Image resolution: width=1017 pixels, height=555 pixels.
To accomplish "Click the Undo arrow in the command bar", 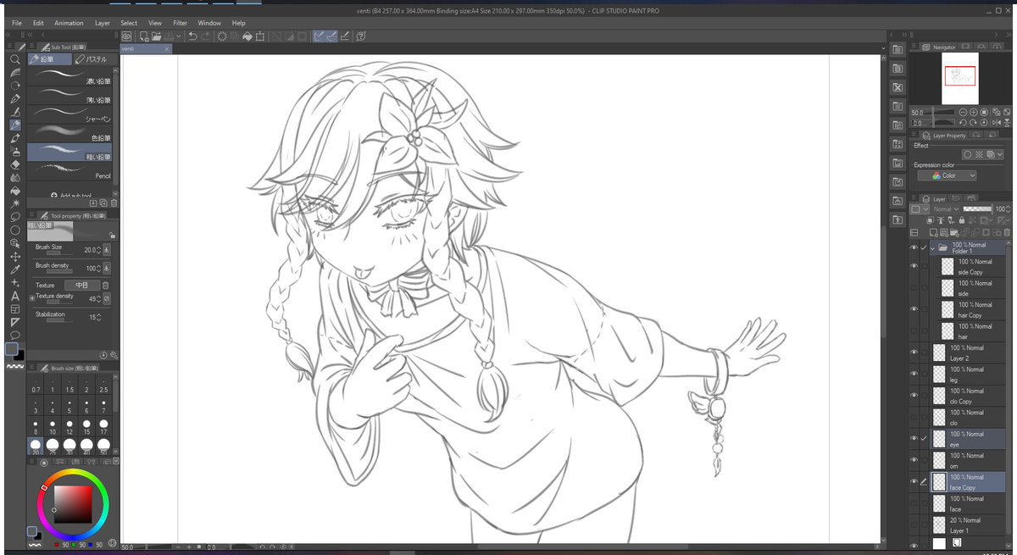I will [193, 36].
